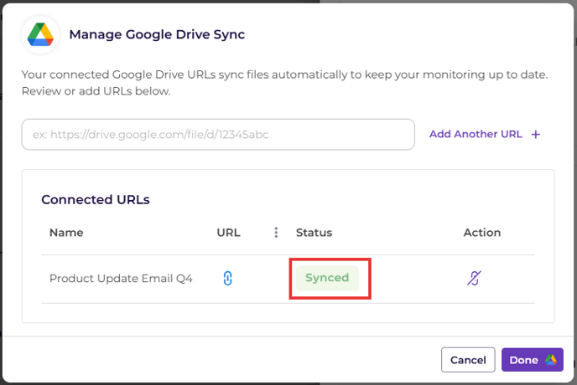577x385 pixels.
Task: Open the Product Update Email Q4 link icon
Action: (228, 278)
